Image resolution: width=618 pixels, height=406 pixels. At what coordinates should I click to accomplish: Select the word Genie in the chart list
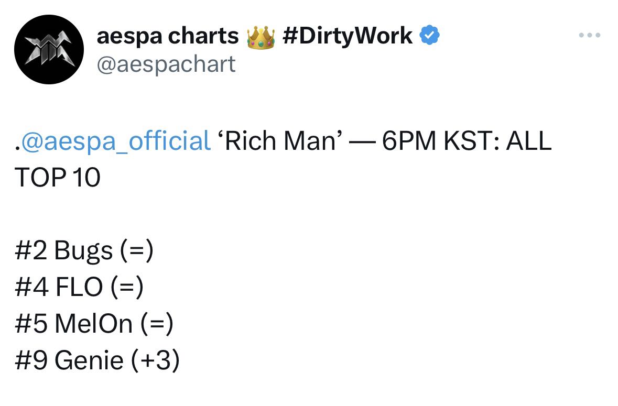pos(89,360)
